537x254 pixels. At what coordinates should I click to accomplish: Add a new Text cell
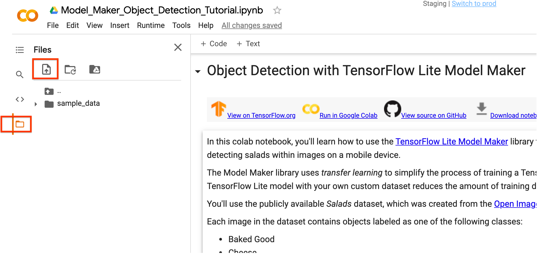[x=248, y=43]
